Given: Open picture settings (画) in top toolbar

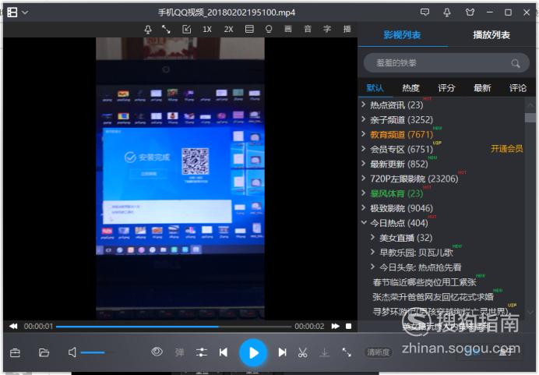Looking at the screenshot, I should (288, 30).
